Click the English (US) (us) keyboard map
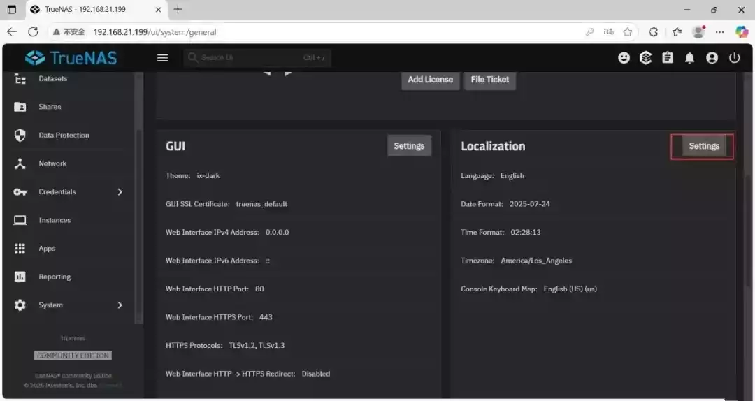This screenshot has width=755, height=401. pos(570,289)
